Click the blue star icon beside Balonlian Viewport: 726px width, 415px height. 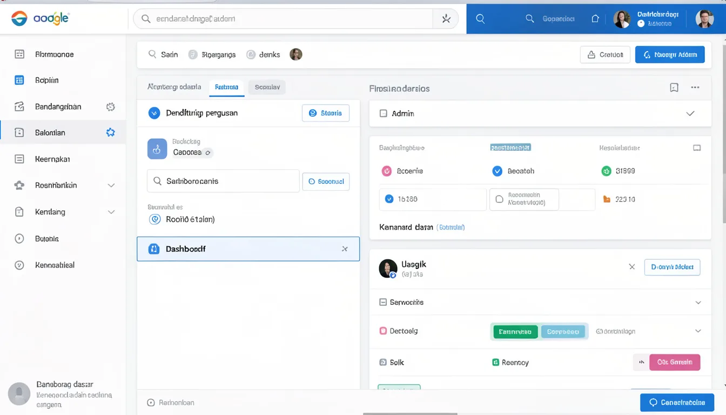click(111, 132)
